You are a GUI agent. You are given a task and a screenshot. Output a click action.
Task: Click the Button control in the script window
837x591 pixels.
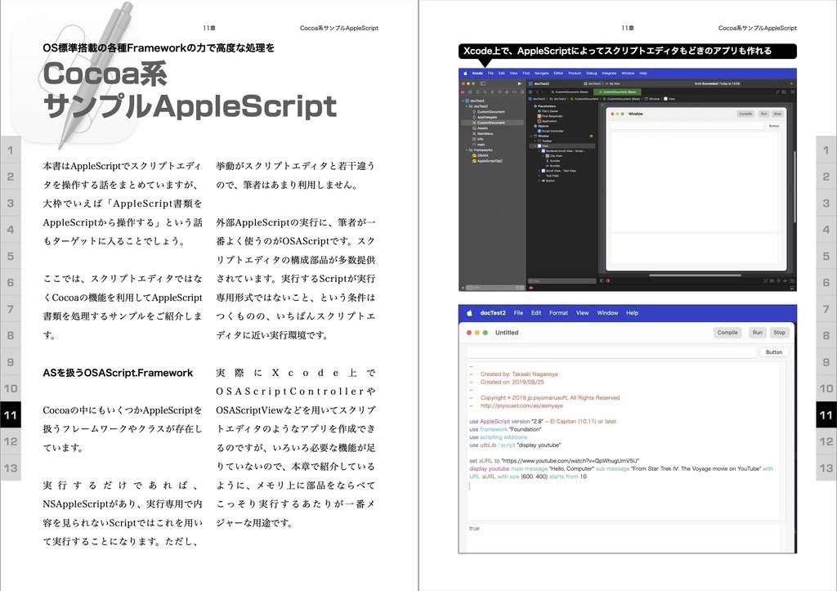pos(774,352)
